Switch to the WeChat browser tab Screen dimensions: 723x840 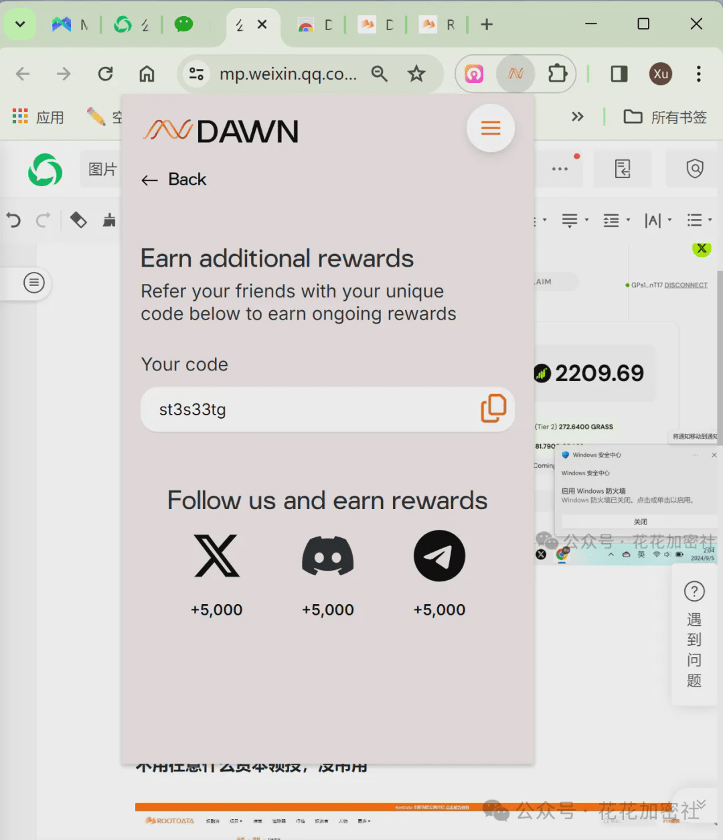(x=183, y=25)
